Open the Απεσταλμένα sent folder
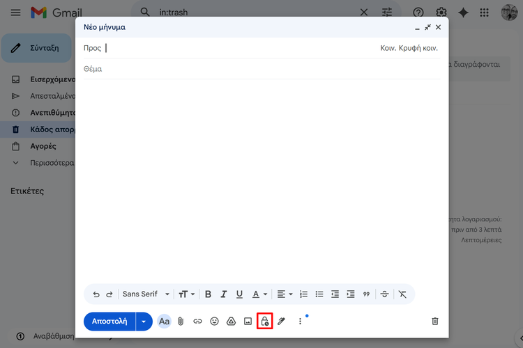This screenshot has width=523, height=348. pos(38,96)
